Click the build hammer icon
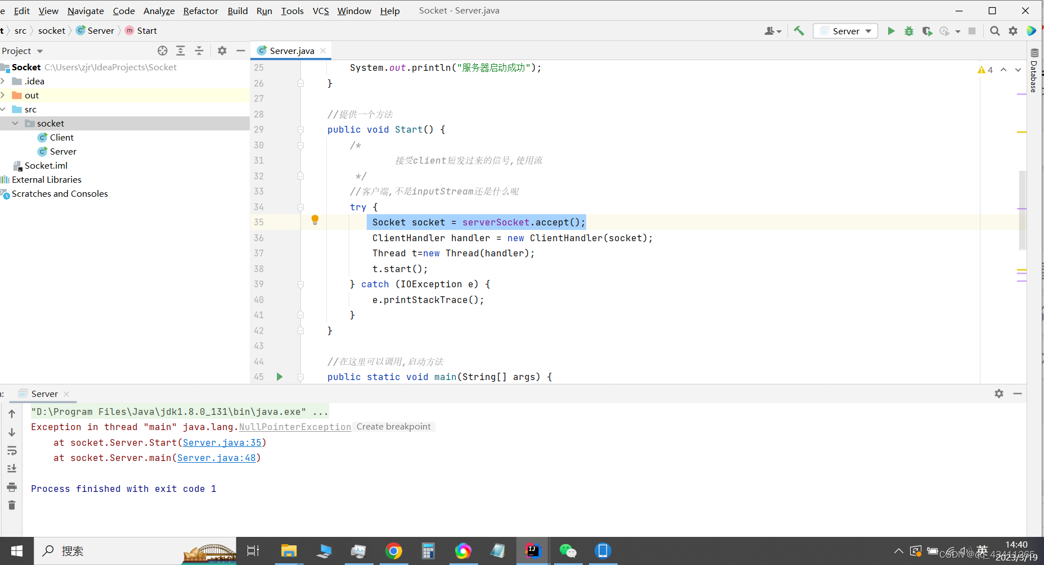Screen dimensions: 1044x565 [x=799, y=31]
